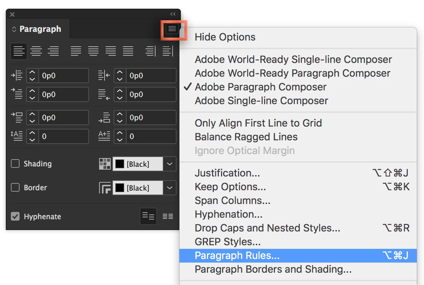Open the Paragraph panel flyout menu
This screenshot has width=424, height=285.
point(172,29)
